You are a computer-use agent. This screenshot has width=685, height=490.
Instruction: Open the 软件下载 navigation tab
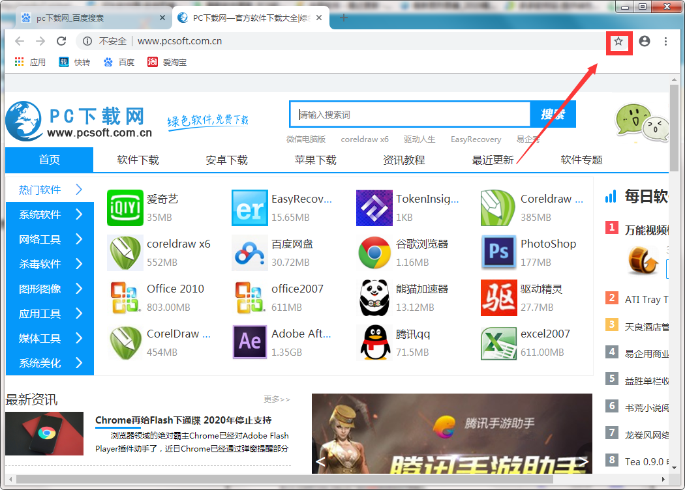tap(138, 160)
